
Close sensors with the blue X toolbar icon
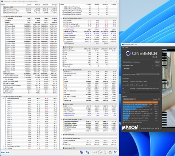pyautogui.click(x=115, y=152)
